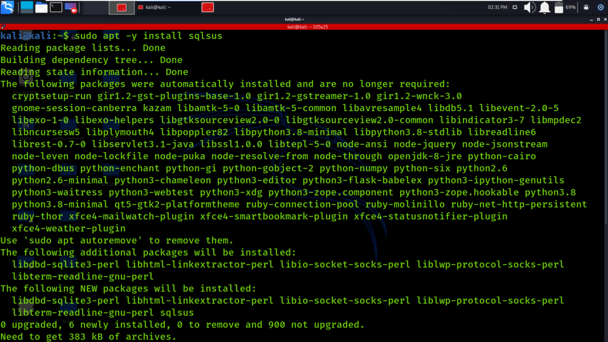Open the Kali dragon applications menu

7,7
